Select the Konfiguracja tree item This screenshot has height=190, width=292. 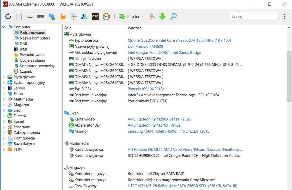(x=24, y=138)
